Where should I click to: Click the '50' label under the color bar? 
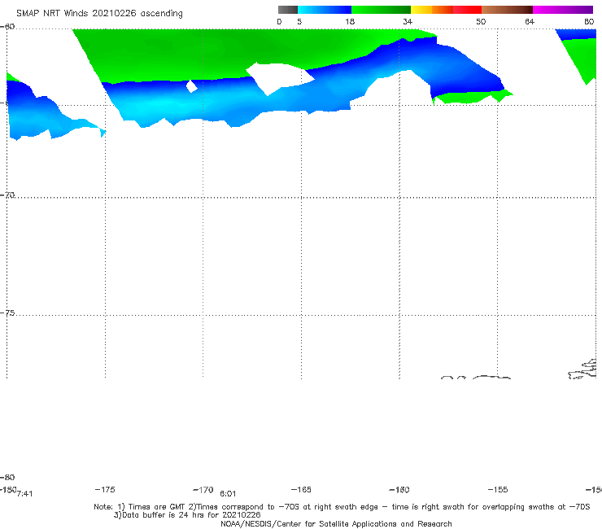[x=481, y=22]
